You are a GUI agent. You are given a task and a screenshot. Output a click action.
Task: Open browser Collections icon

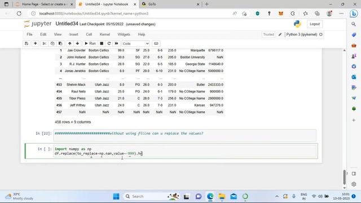(317, 14)
